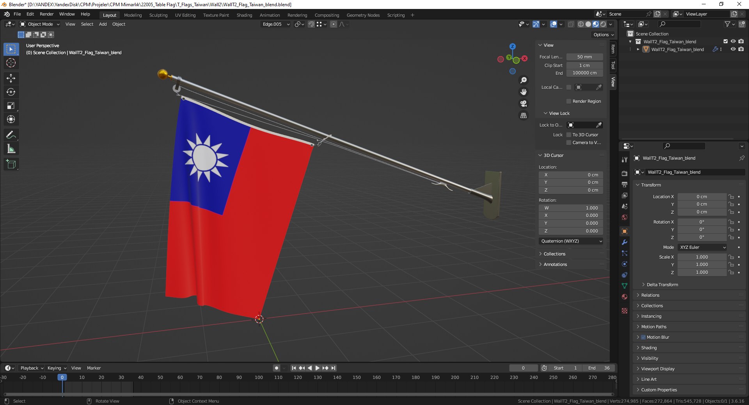Select the Measure ruler tool
This screenshot has width=749, height=405.
click(x=11, y=149)
